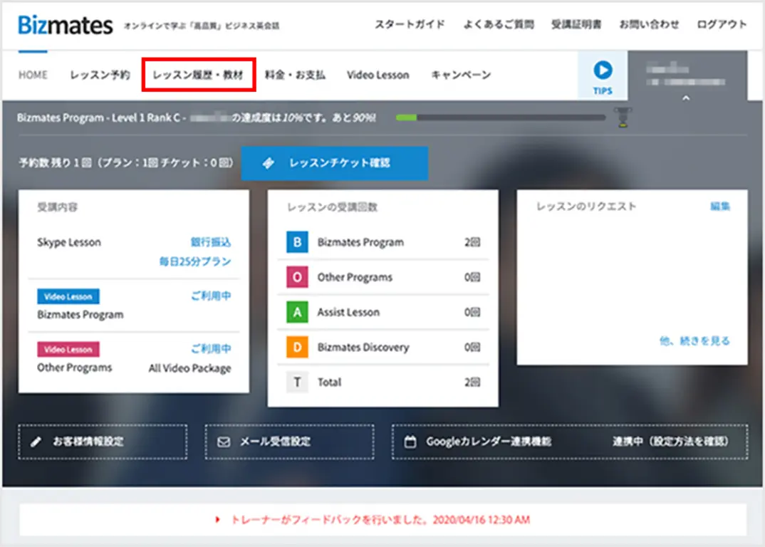765x547 pixels.
Task: Open the trainer feedback notification
Action: (378, 520)
